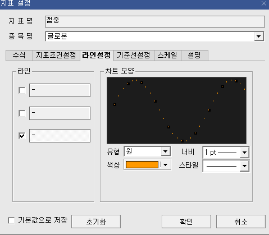Enable the first line checkbox
This screenshot has height=235, width=269.
pyautogui.click(x=22, y=90)
